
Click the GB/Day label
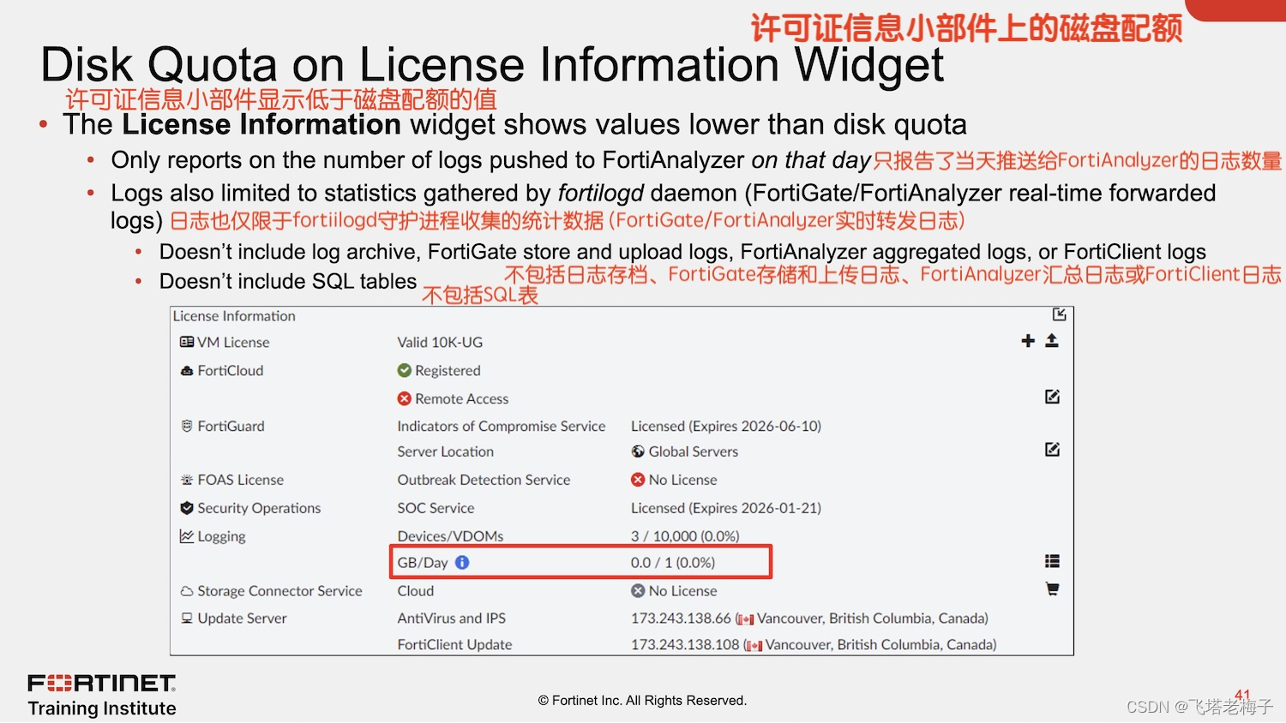(x=423, y=563)
